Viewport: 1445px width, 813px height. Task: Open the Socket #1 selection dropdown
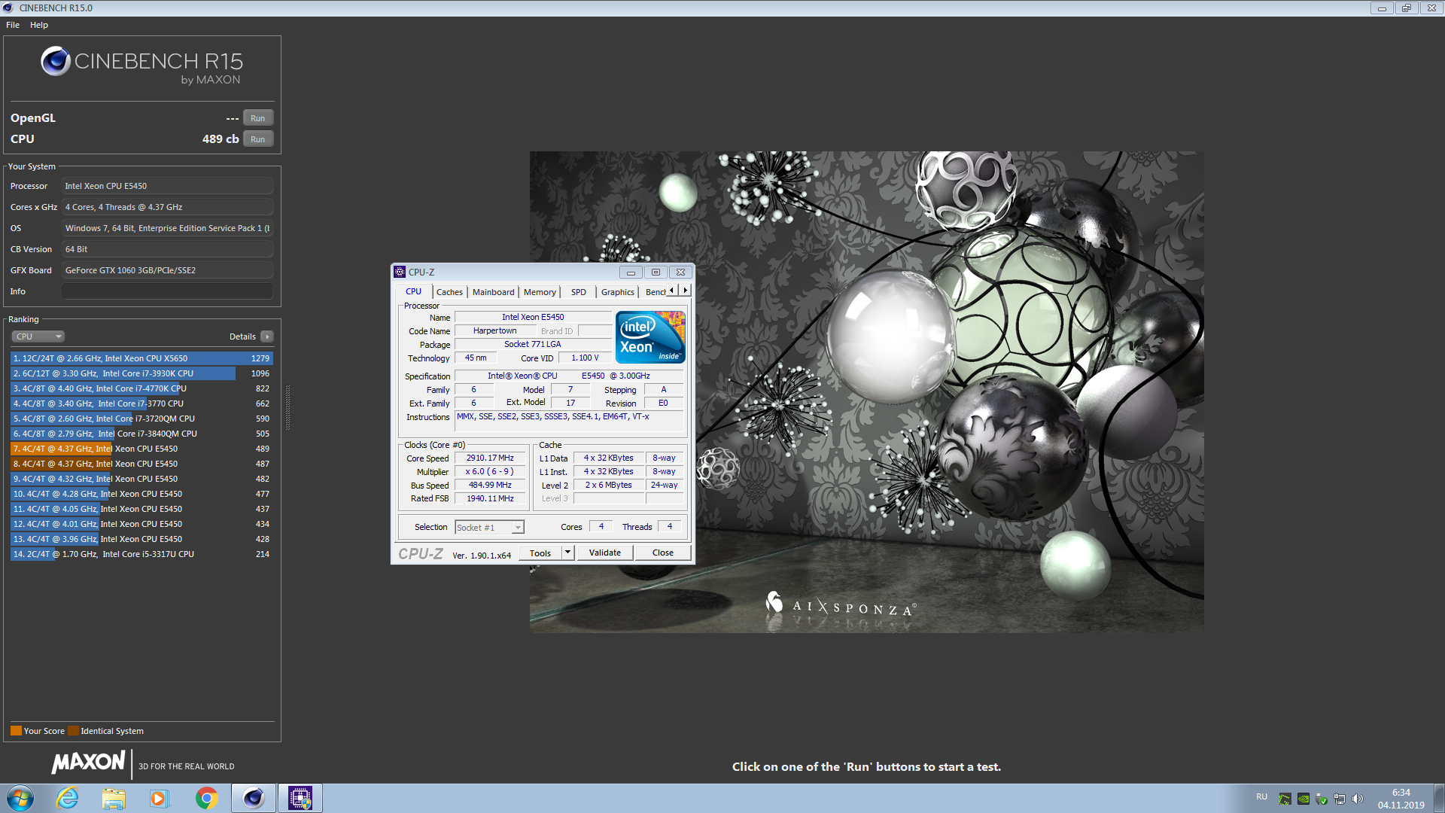pos(489,528)
